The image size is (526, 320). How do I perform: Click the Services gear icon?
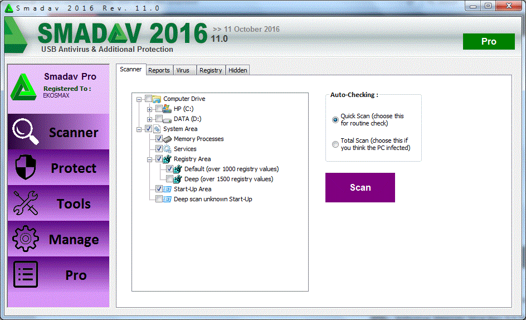(x=167, y=149)
